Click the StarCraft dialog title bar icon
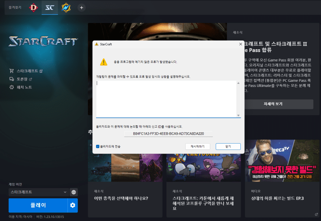 97,44
